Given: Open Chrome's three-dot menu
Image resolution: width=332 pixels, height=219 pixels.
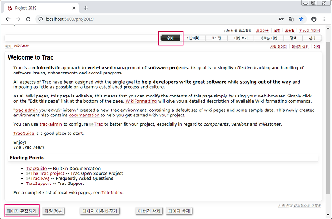Looking at the screenshot, I should [x=324, y=19].
